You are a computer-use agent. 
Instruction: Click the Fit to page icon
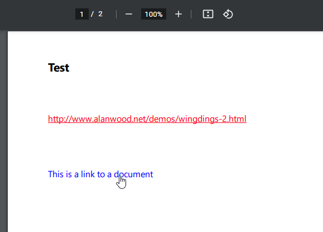point(208,14)
